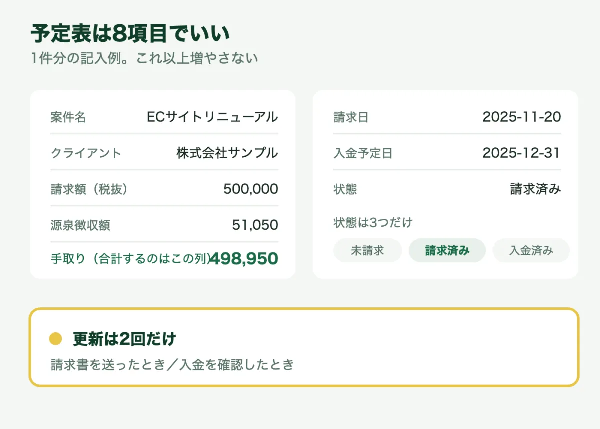Click the yellow dot beside 更新は2回だけ

[x=55, y=339]
